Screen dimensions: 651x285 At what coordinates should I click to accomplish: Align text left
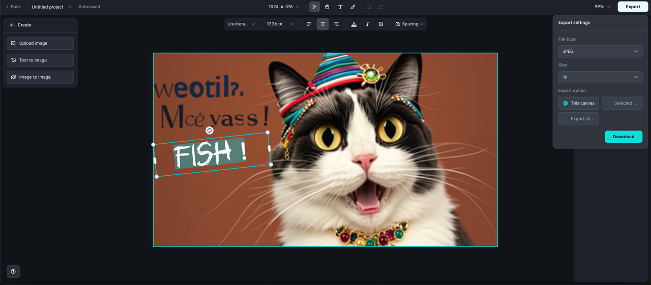coord(309,24)
